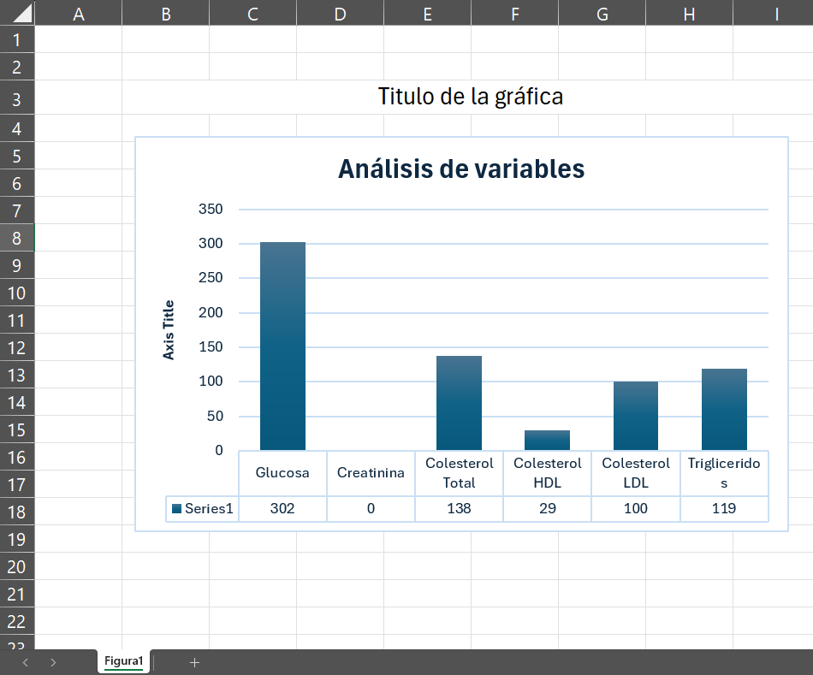813x675 pixels.
Task: Select the Axis Title label
Action: click(x=169, y=329)
